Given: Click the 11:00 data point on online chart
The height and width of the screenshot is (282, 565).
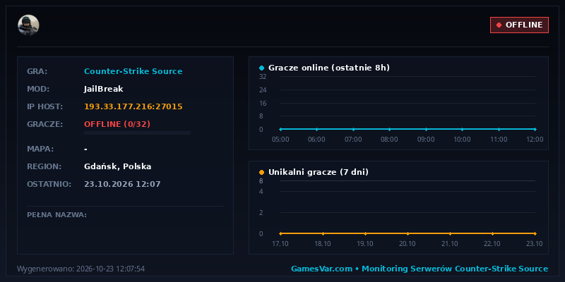Looking at the screenshot, I should coord(499,129).
